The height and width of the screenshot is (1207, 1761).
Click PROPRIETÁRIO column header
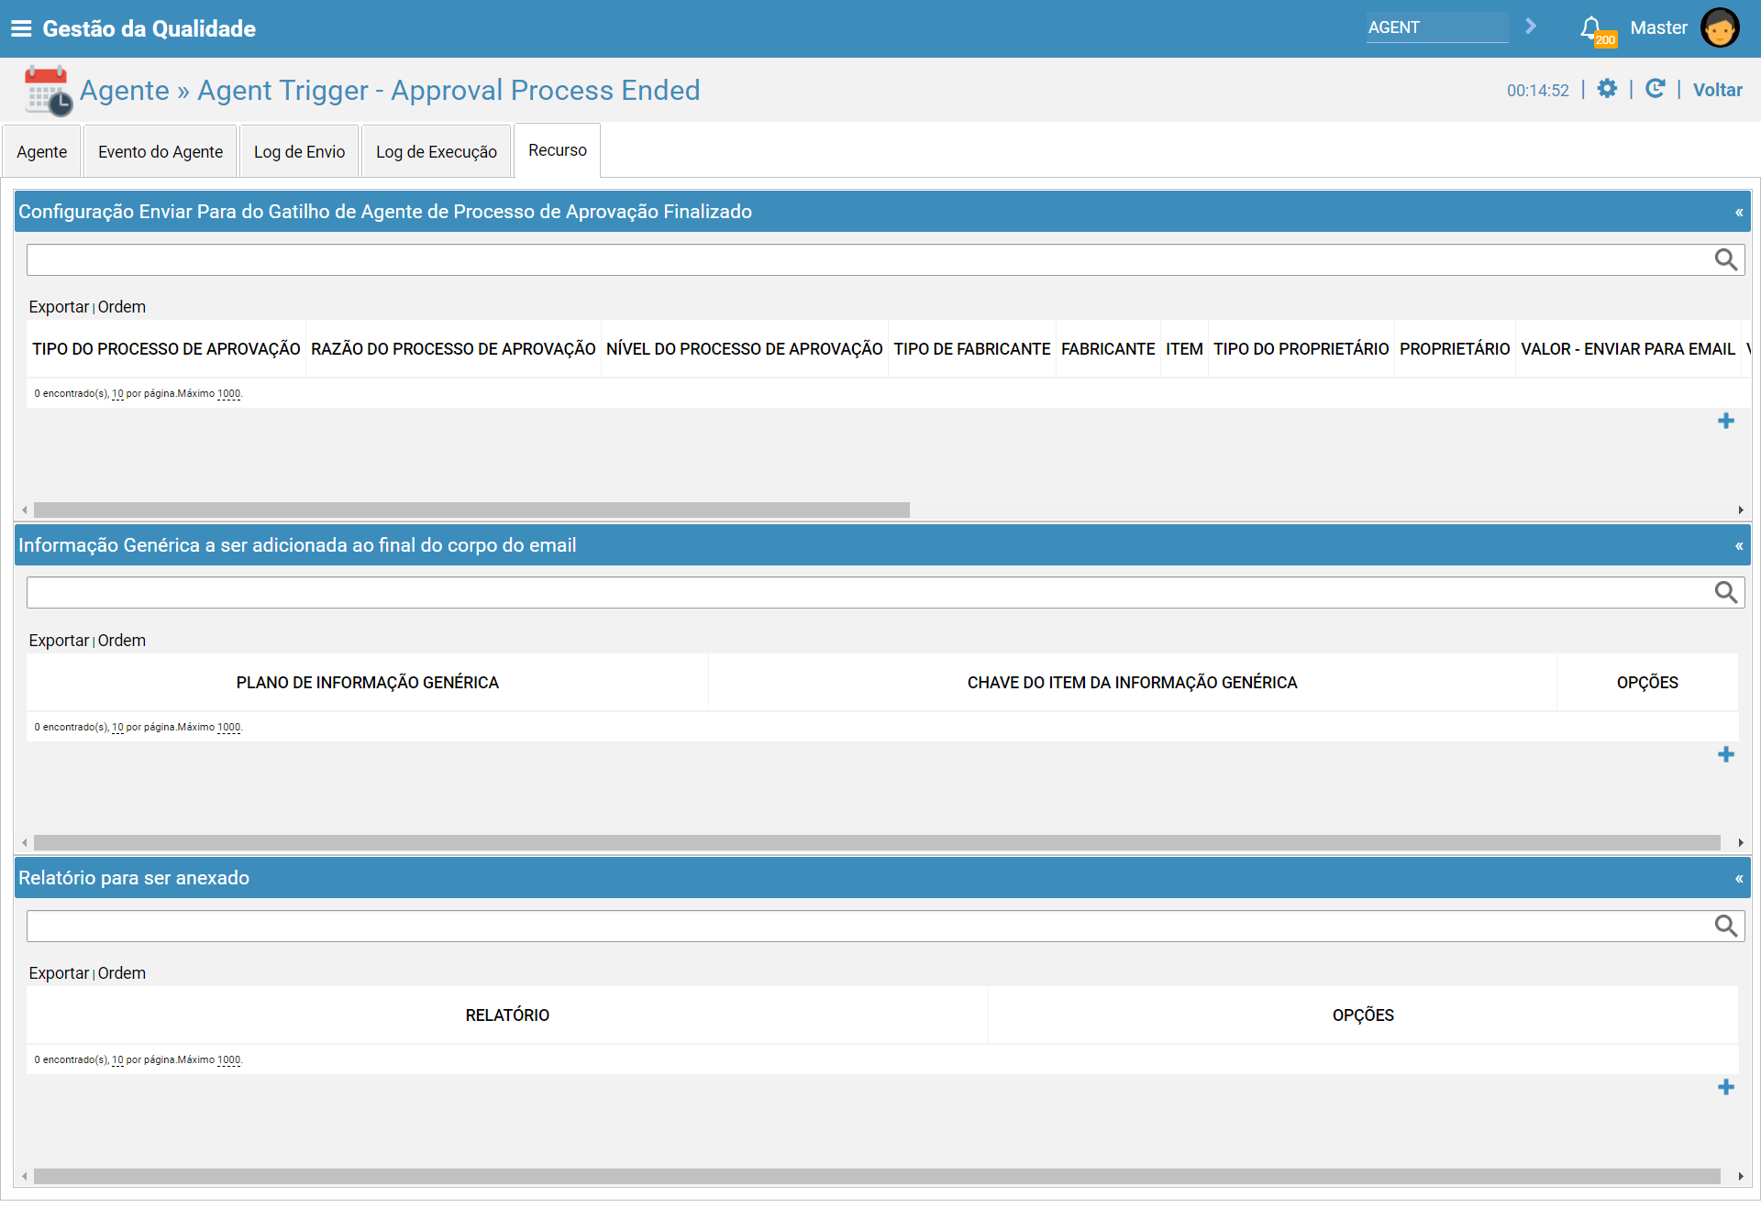pos(1455,349)
